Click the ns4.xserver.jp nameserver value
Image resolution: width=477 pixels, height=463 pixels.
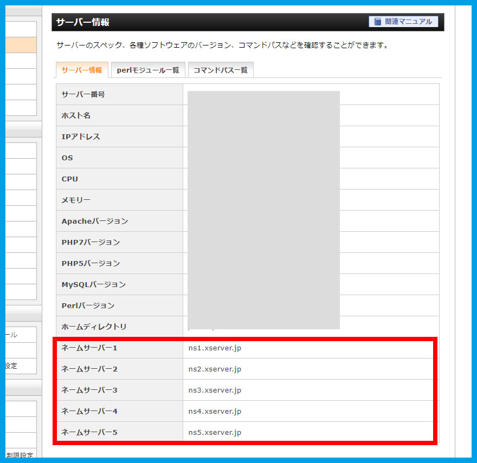[x=215, y=411]
